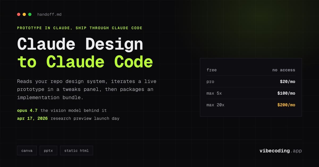The height and width of the screenshot is (167, 319).
Task: Click the 'opus 4.7' green label
Action: click(x=28, y=110)
